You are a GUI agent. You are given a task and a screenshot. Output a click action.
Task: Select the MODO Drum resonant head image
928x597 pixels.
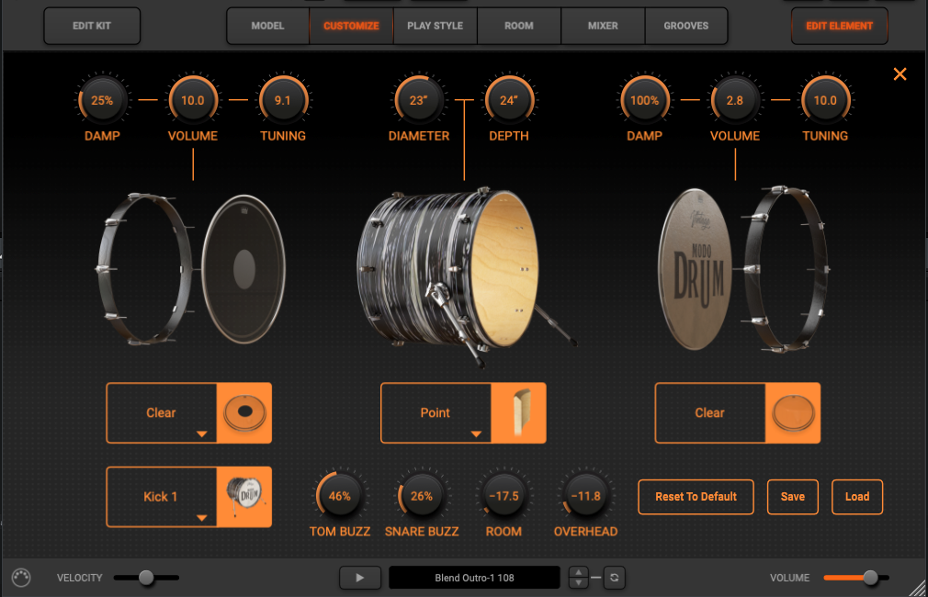pos(696,269)
